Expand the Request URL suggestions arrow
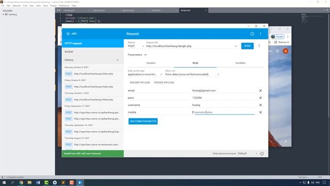Image resolution: width=330 pixels, height=186 pixels. 236,46
